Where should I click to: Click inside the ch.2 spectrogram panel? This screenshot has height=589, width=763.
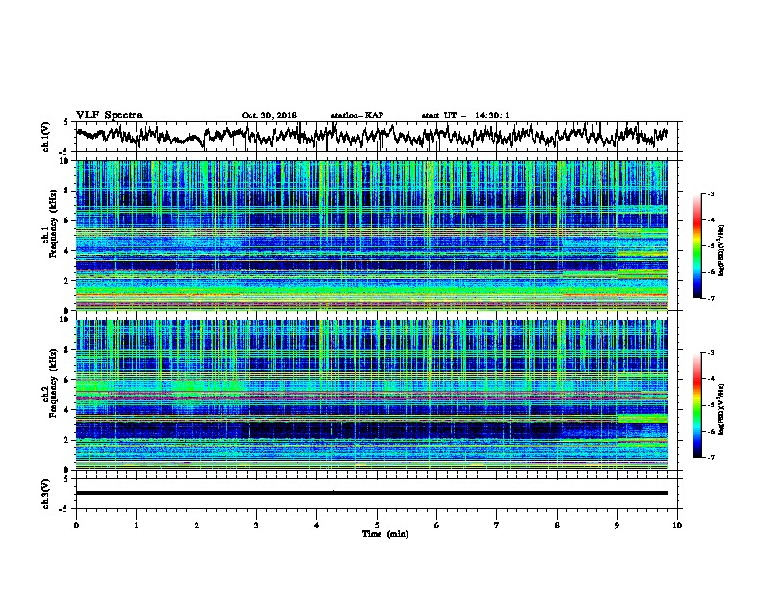point(372,395)
